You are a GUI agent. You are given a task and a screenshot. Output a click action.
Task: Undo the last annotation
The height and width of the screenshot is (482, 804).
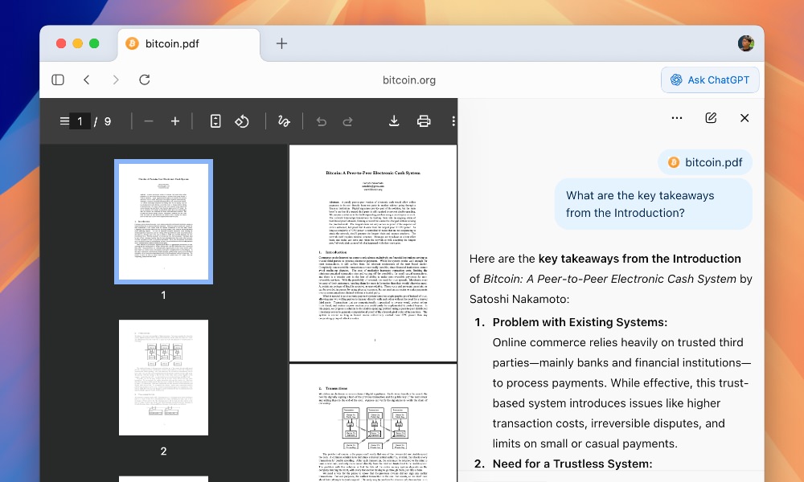[321, 120]
